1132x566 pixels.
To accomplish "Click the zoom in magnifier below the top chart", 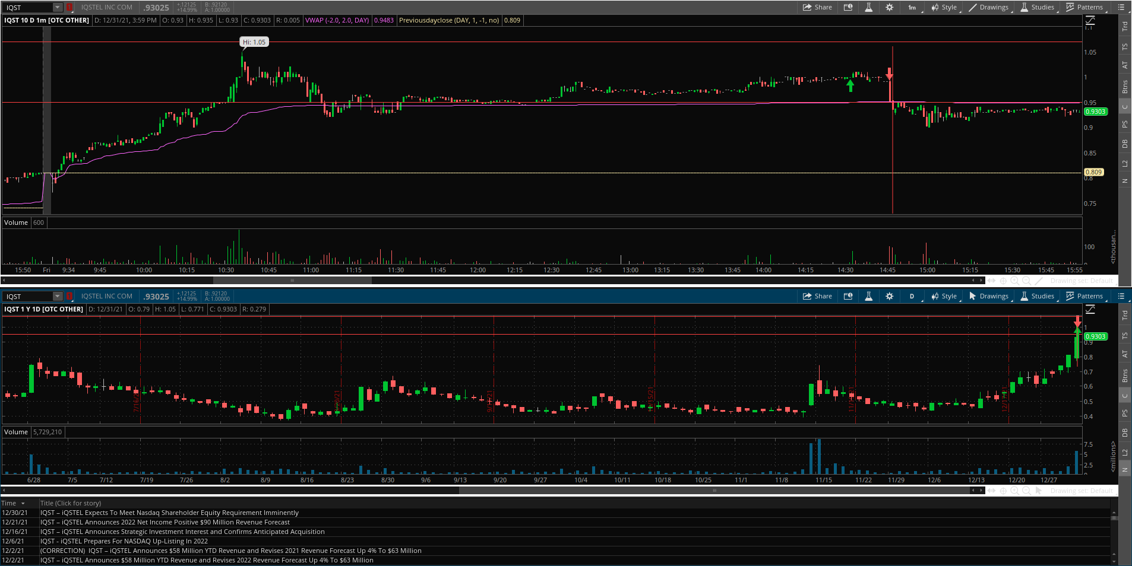I will point(1015,281).
